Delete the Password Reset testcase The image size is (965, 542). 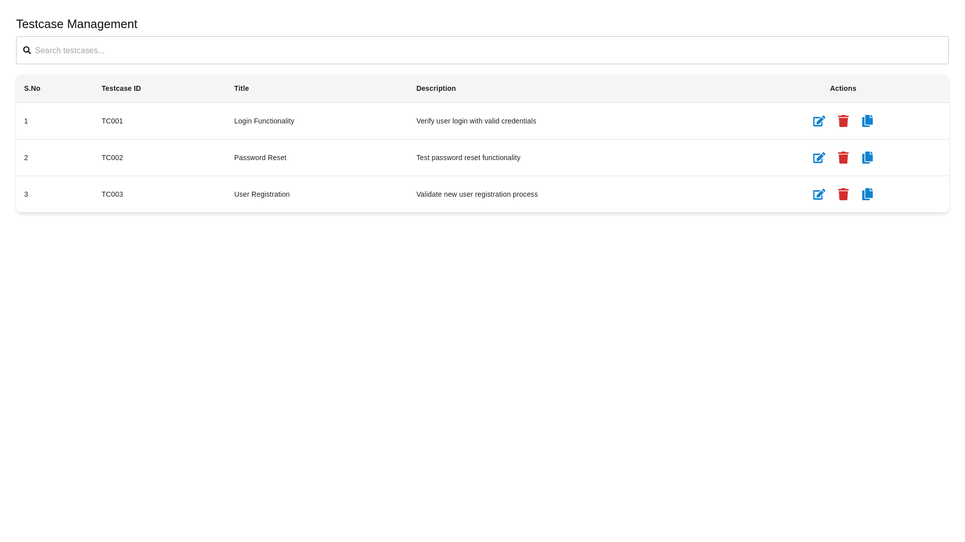click(843, 158)
